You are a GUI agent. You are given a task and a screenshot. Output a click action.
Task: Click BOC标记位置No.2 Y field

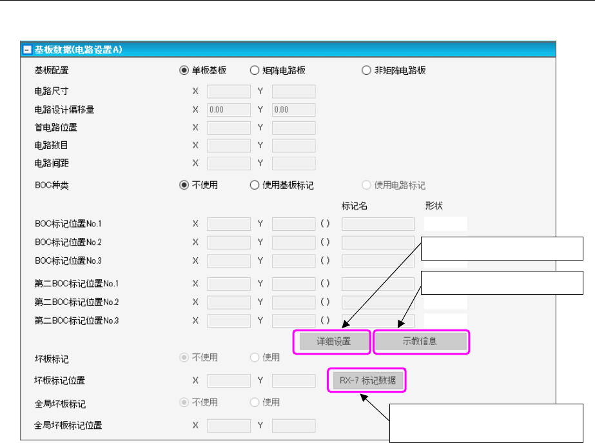(x=294, y=242)
